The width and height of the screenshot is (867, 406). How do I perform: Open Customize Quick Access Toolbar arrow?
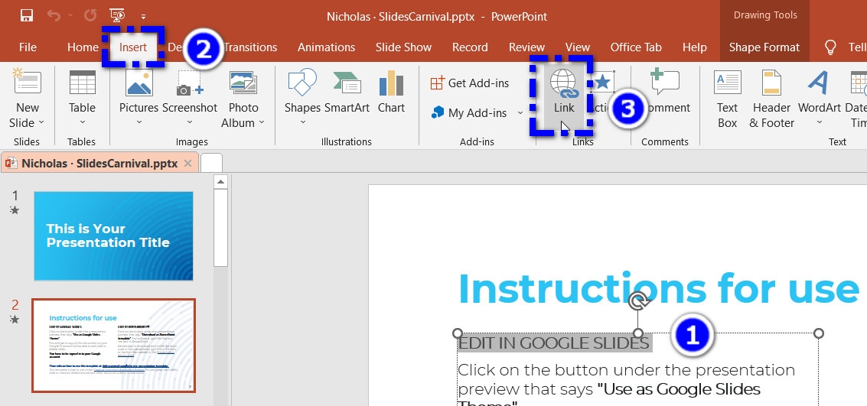(x=143, y=17)
